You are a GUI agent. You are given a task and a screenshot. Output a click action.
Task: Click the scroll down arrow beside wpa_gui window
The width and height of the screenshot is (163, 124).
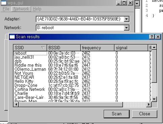(137, 4)
